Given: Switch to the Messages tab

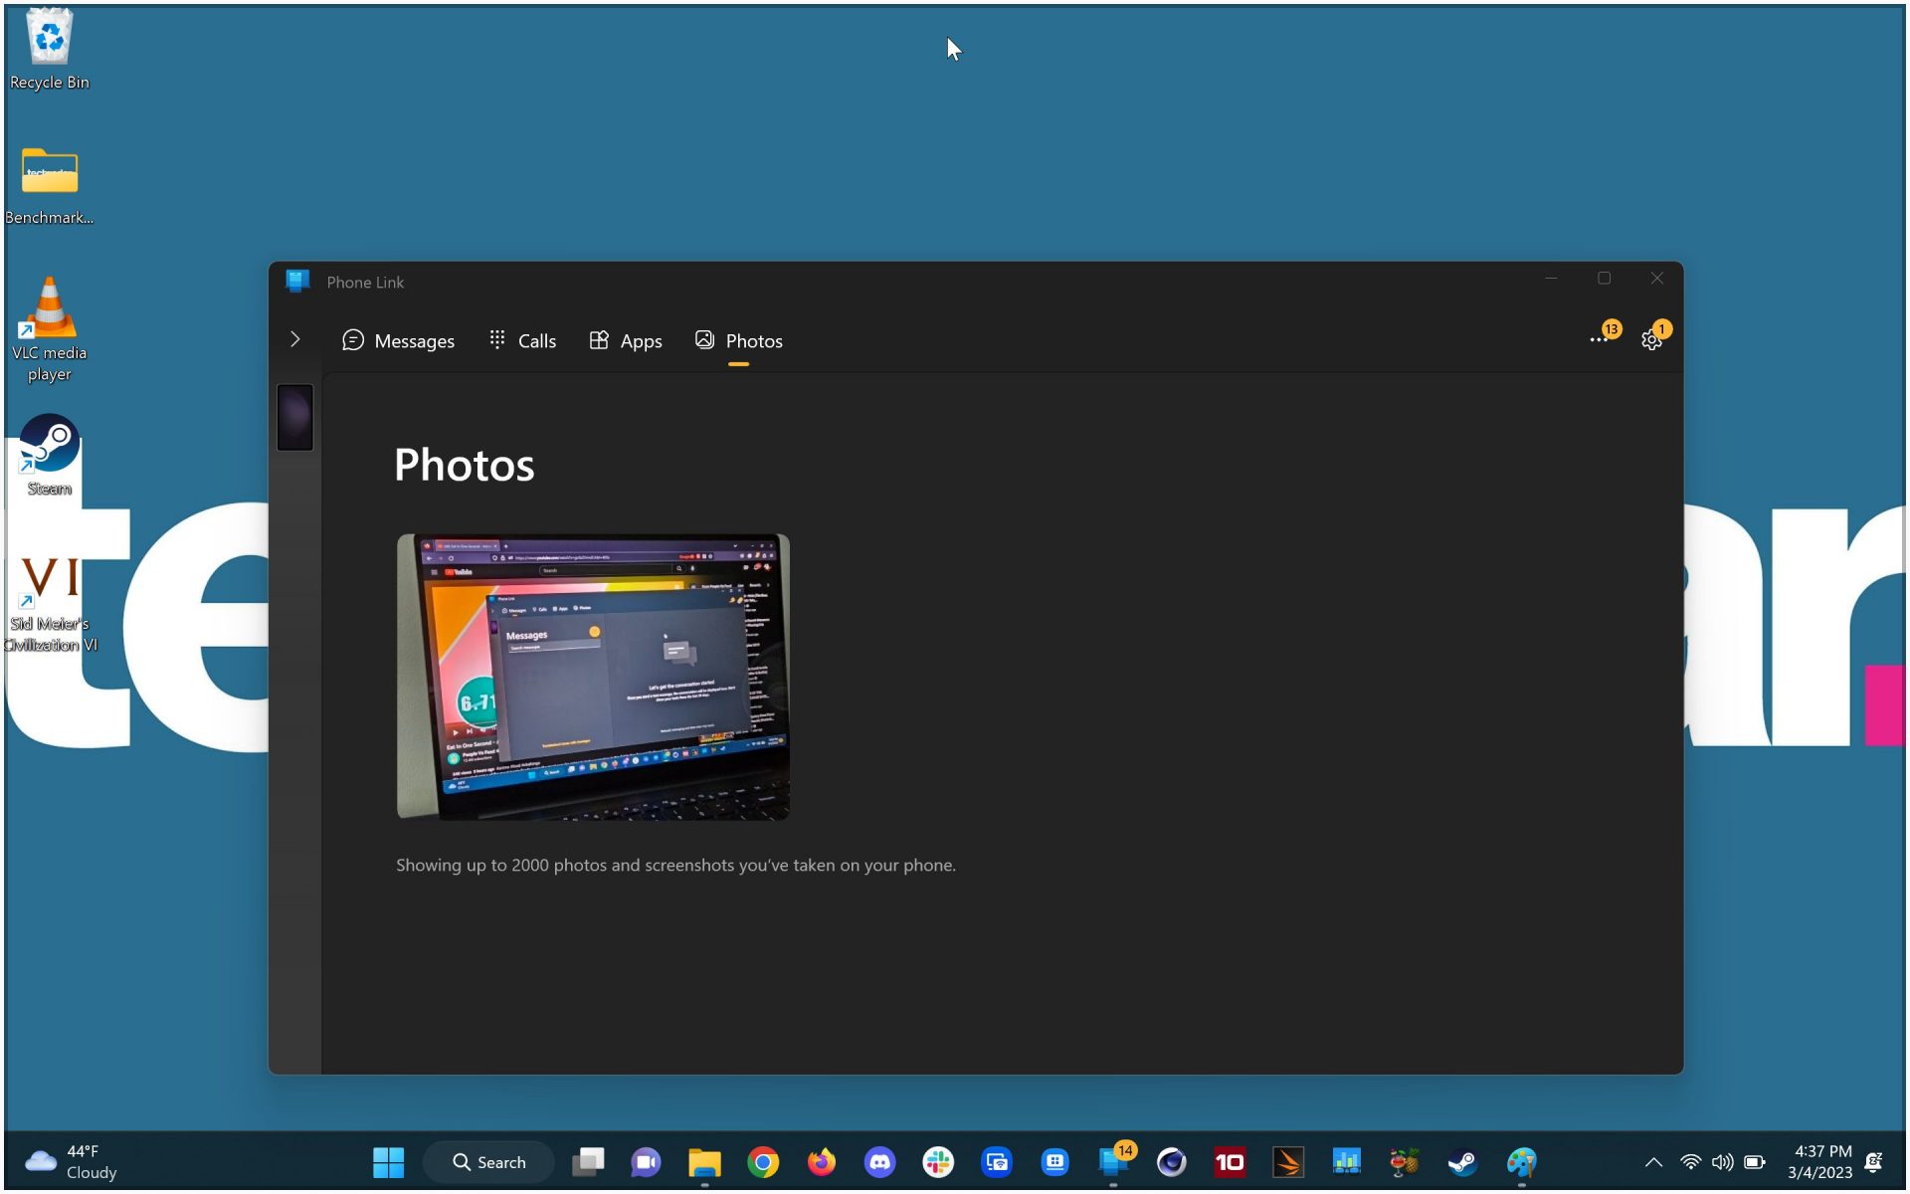Looking at the screenshot, I should (x=398, y=341).
